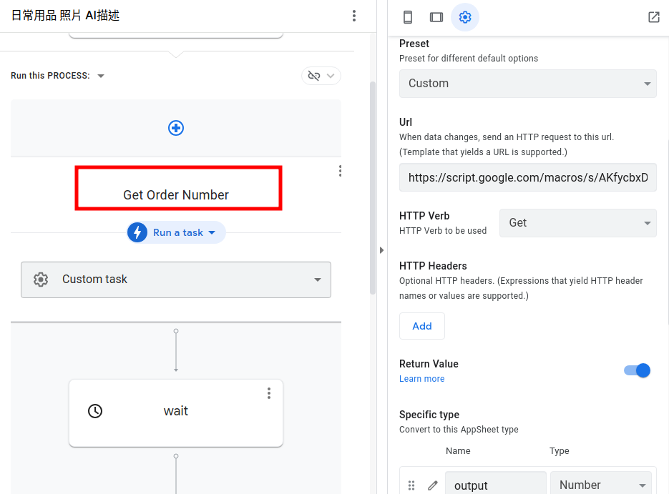Edit the output field pencil icon

pos(433,485)
